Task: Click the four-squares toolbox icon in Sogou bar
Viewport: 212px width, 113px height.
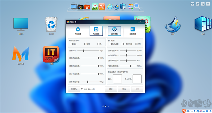Action: coord(207,111)
